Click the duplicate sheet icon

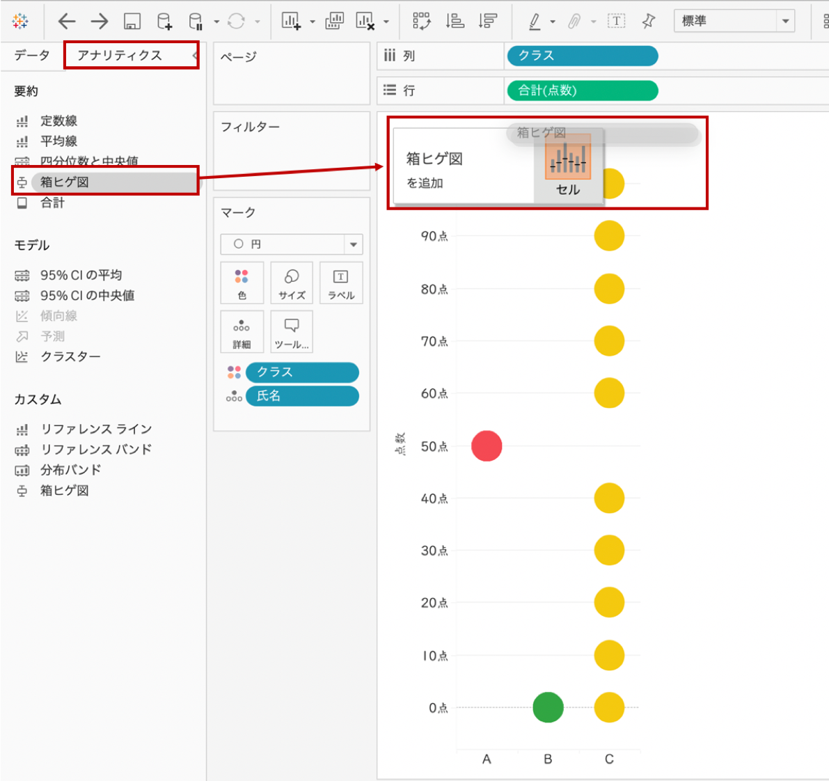click(334, 21)
